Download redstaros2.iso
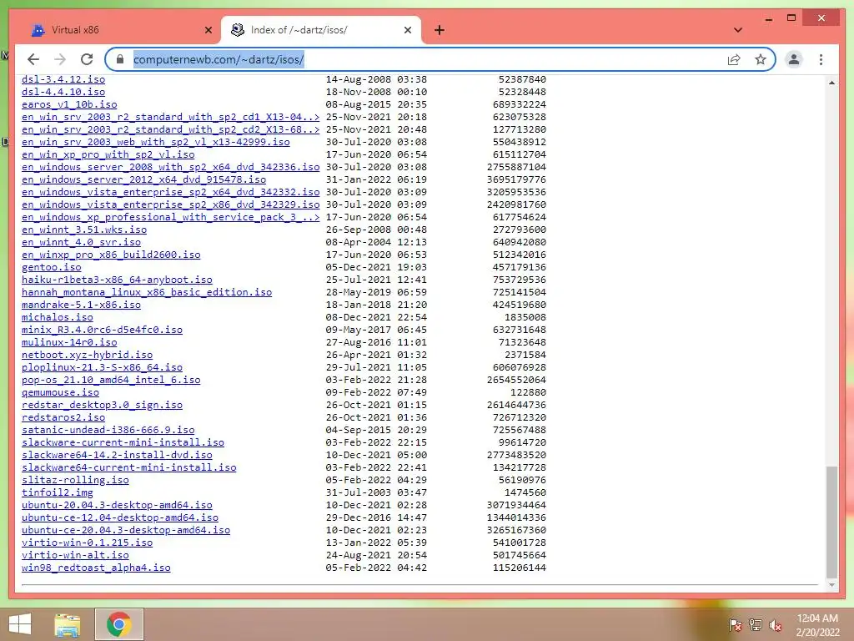This screenshot has height=641, width=854. (63, 418)
